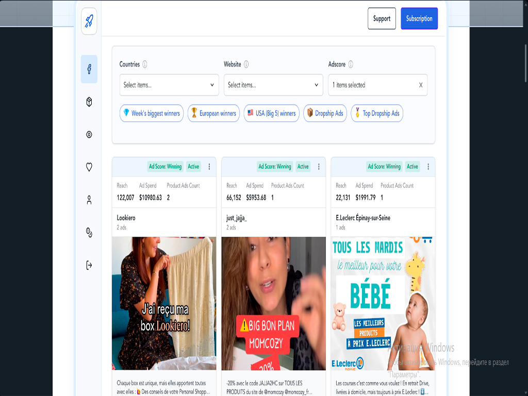Click the 122,007 reach value
This screenshot has height=396, width=528.
click(125, 197)
